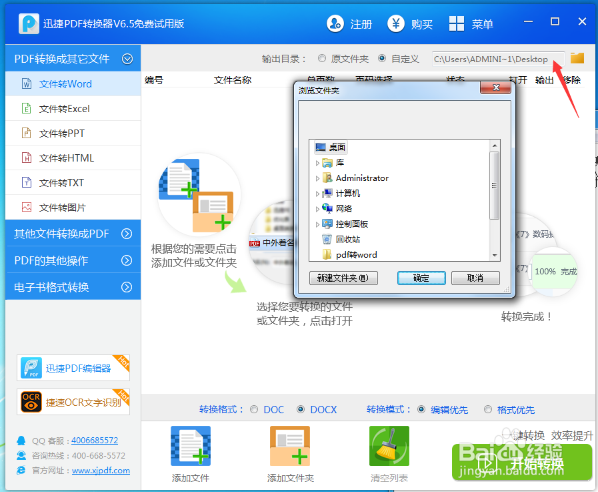Image resolution: width=598 pixels, height=492 pixels.
Task: Expand the 网络 tree node arrow
Action: 317,209
